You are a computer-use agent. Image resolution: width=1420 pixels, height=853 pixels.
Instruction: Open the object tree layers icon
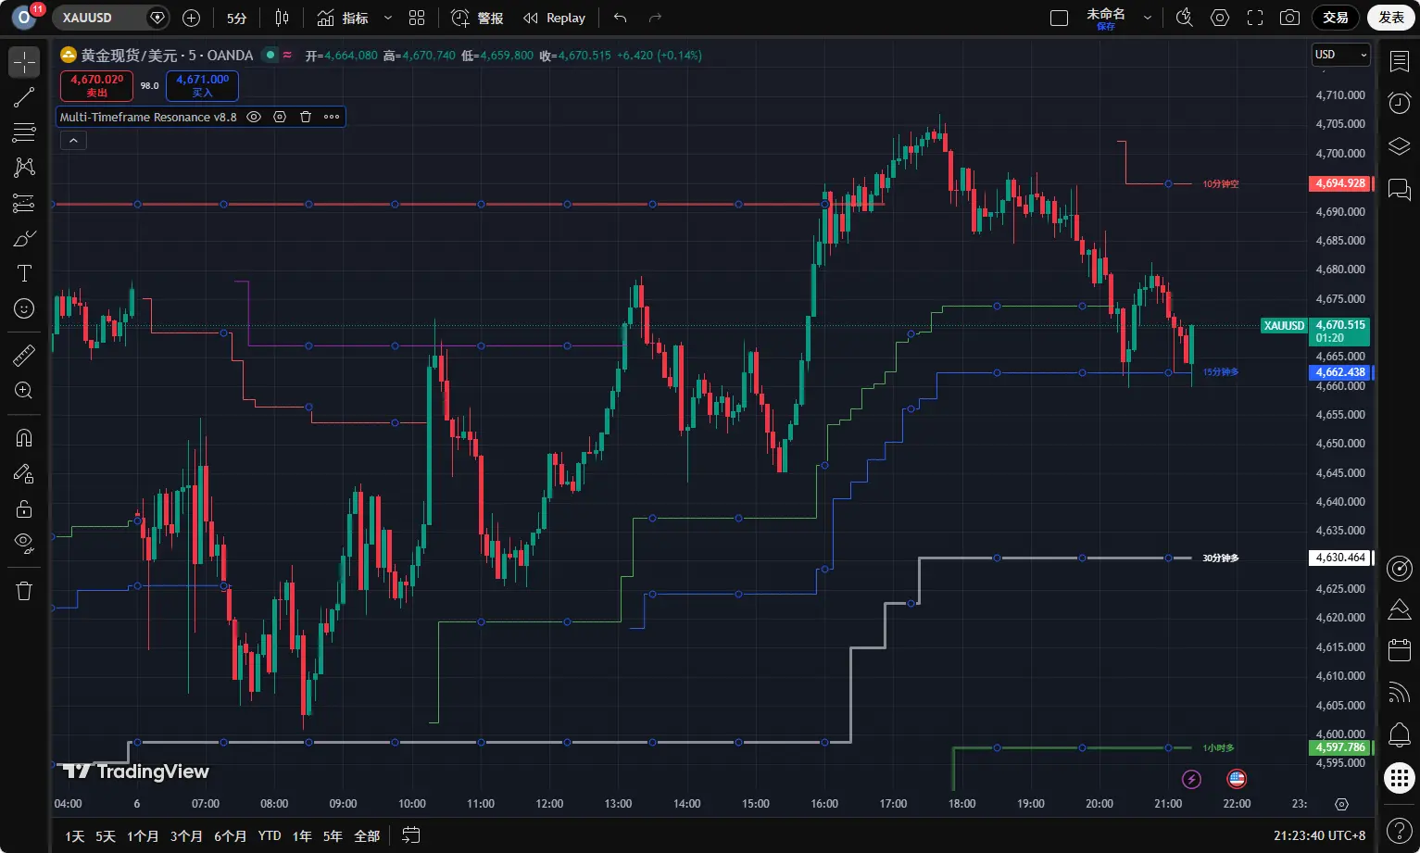[1400, 146]
